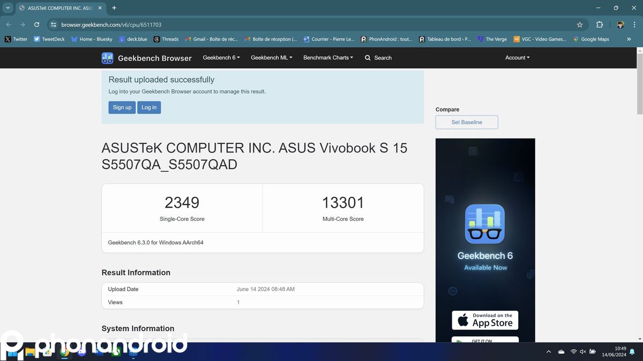Click the site information icon in address bar
This screenshot has width=643, height=361.
[53, 25]
